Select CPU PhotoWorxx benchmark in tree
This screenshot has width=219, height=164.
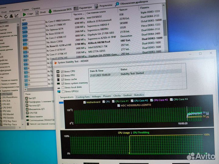(10, 97)
